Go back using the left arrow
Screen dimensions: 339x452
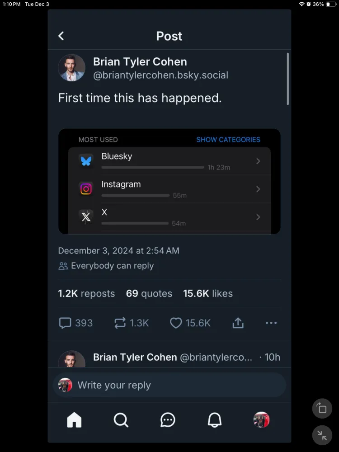[61, 36]
